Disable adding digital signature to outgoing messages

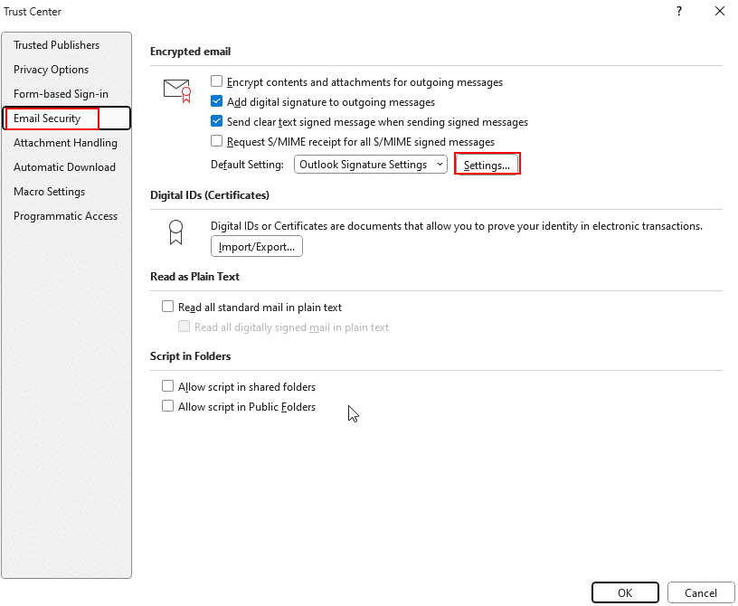[x=216, y=101]
